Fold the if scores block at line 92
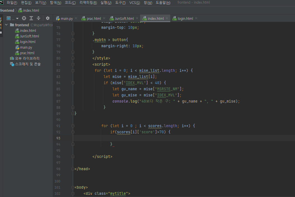295x197 pixels. pos(73,132)
